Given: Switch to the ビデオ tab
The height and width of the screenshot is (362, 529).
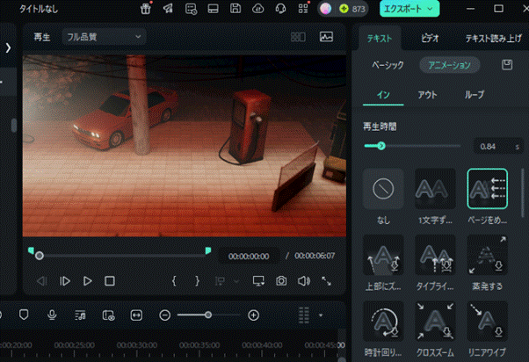Looking at the screenshot, I should click(431, 39).
